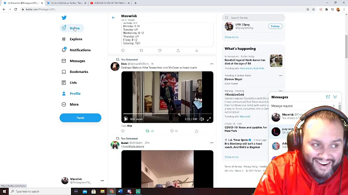Viewport: 348px width, 195px height.
Task: Open File Explorer from taskbar
Action: point(102,191)
